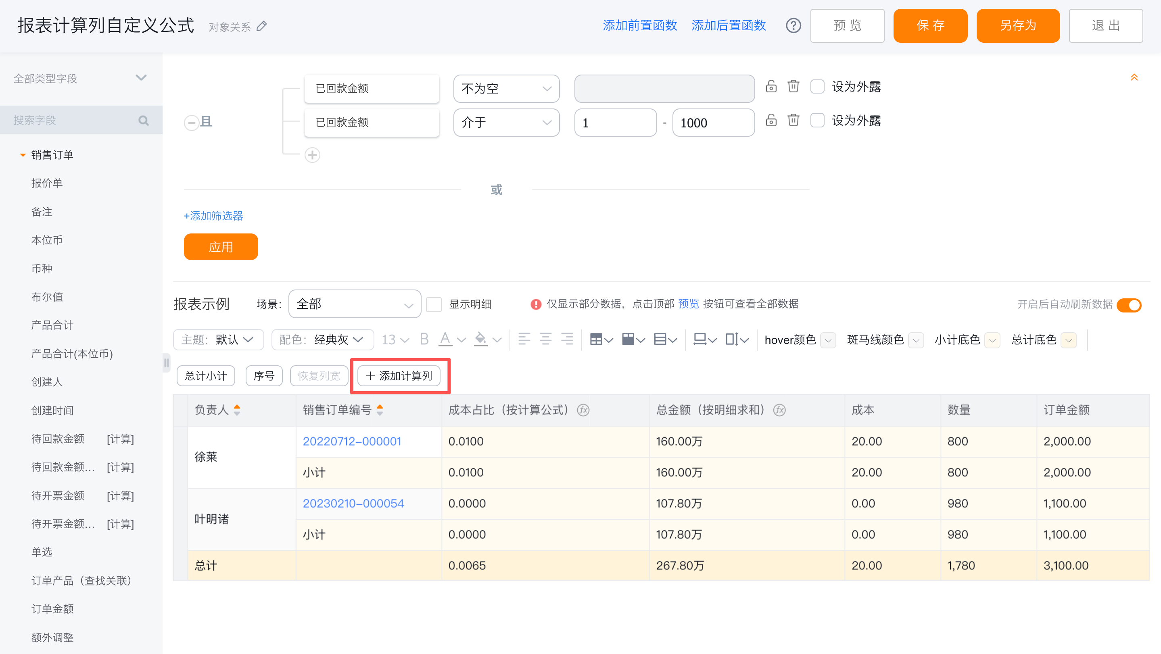
Task: Check 设为外露 for the 介于 row
Action: tap(817, 121)
